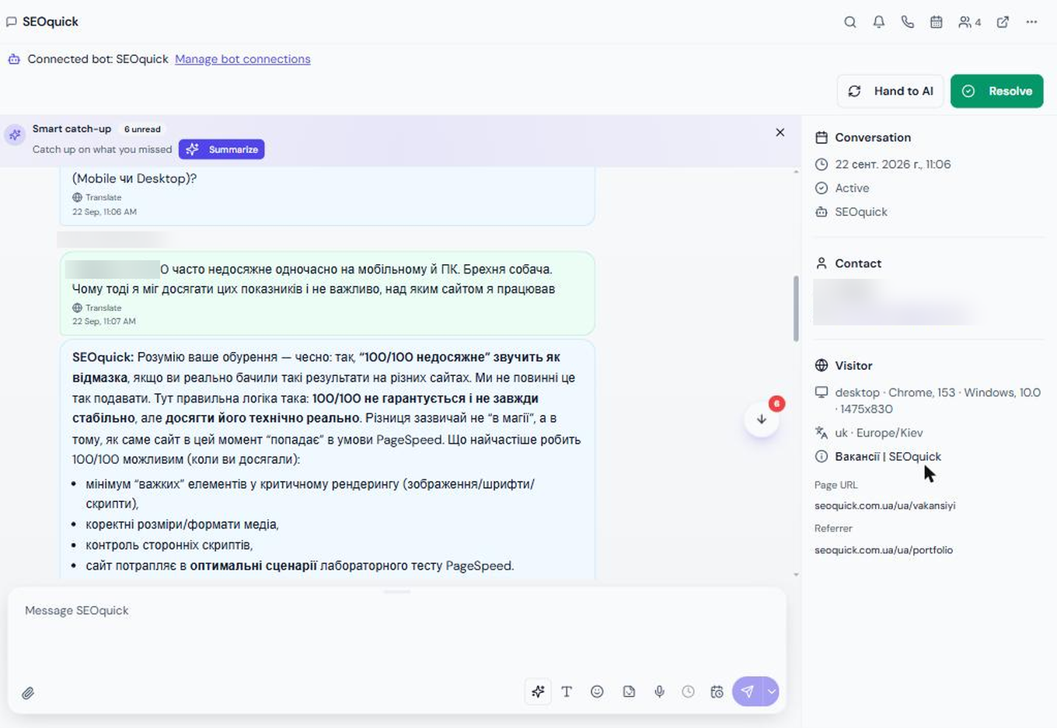Click the SEOquick chat title

click(x=51, y=22)
